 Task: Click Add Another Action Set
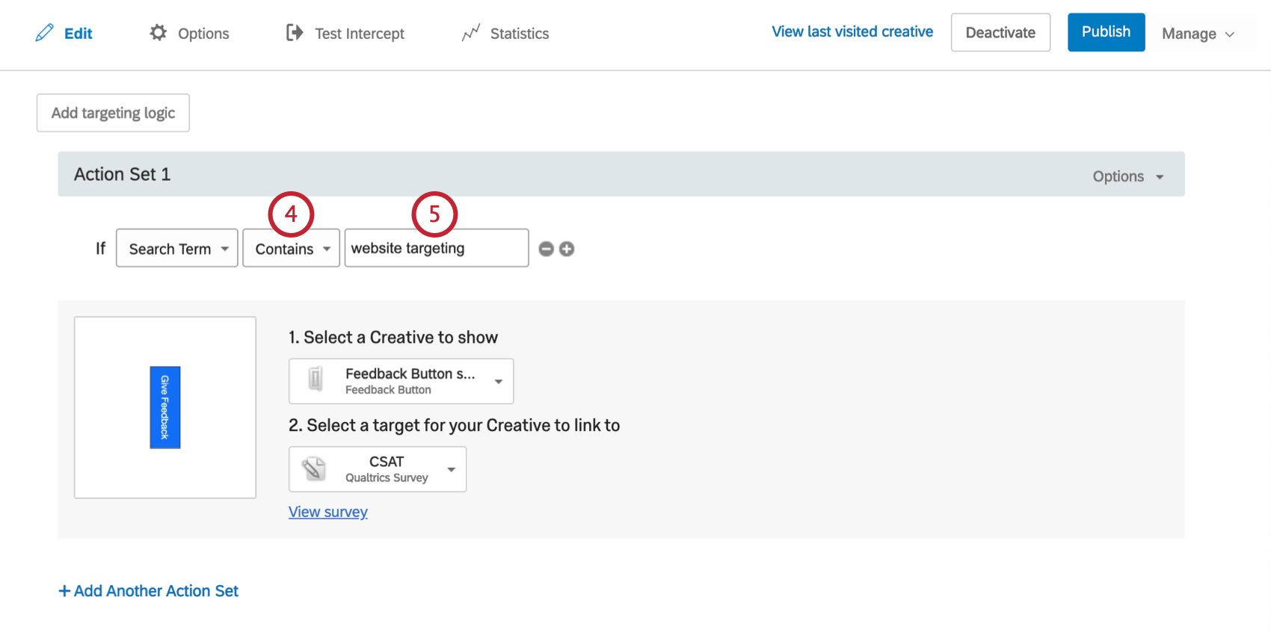pyautogui.click(x=149, y=591)
